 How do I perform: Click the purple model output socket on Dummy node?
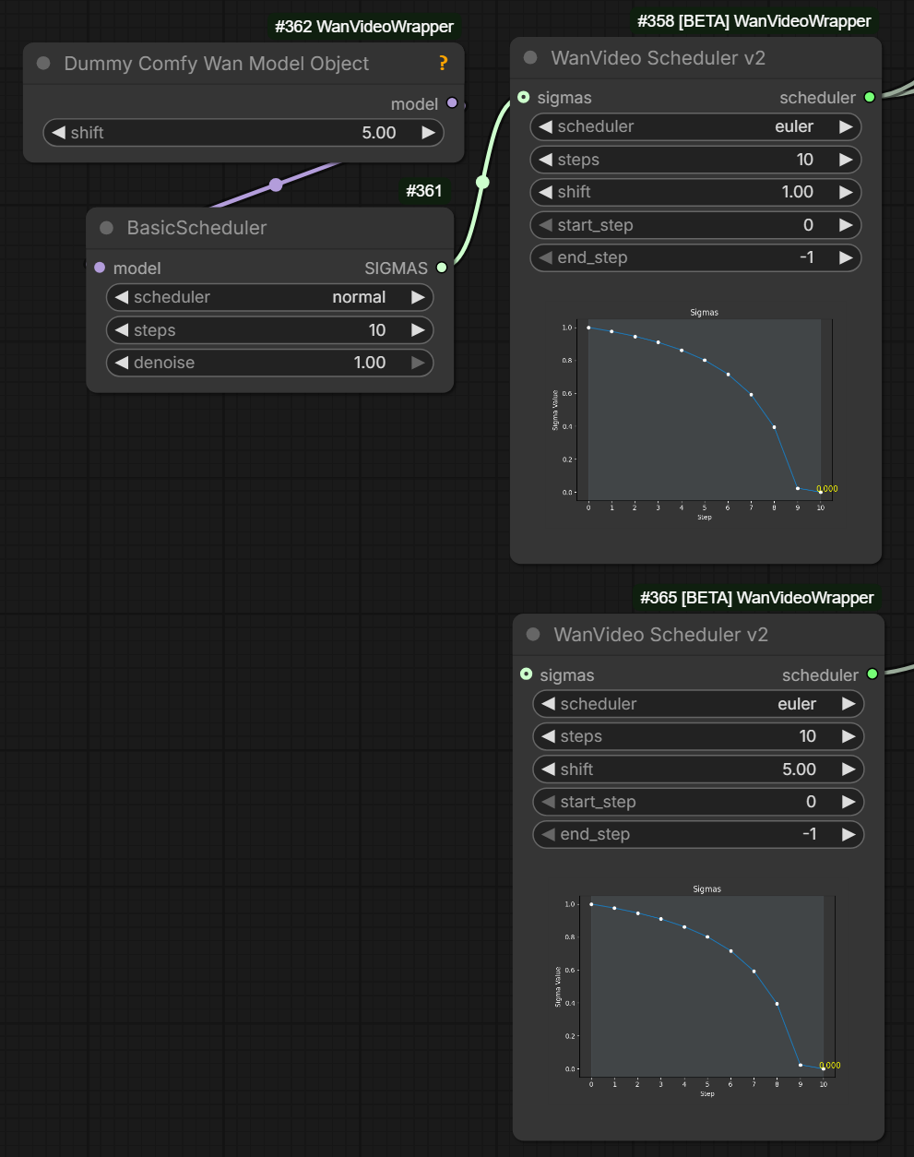coord(452,103)
